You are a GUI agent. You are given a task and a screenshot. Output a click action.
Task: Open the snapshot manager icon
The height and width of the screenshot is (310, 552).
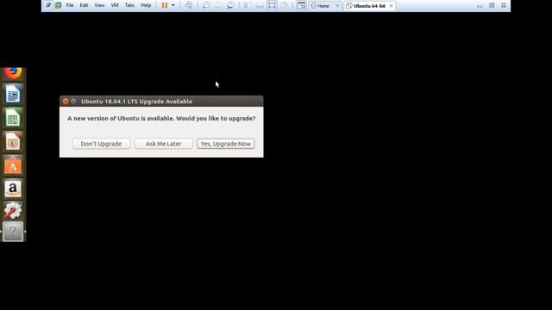(230, 5)
